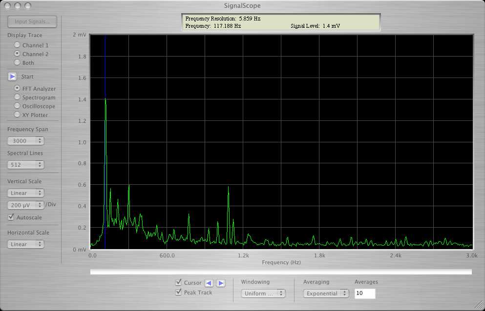
Task: Toggle the Autoscale checkbox
Action: click(x=11, y=217)
